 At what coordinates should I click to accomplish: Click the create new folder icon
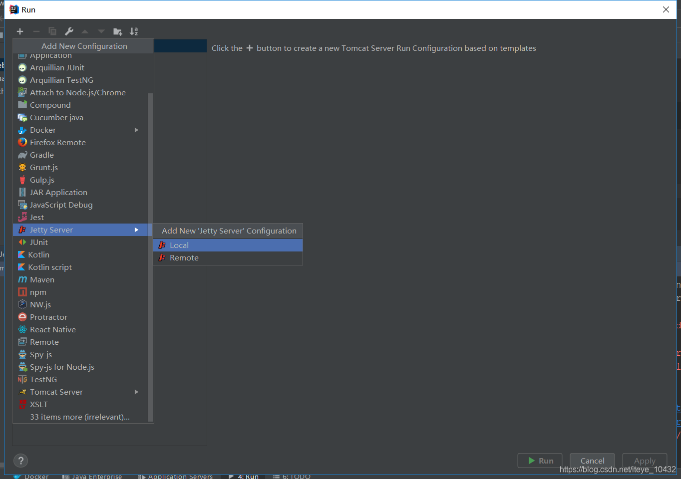[x=118, y=31]
